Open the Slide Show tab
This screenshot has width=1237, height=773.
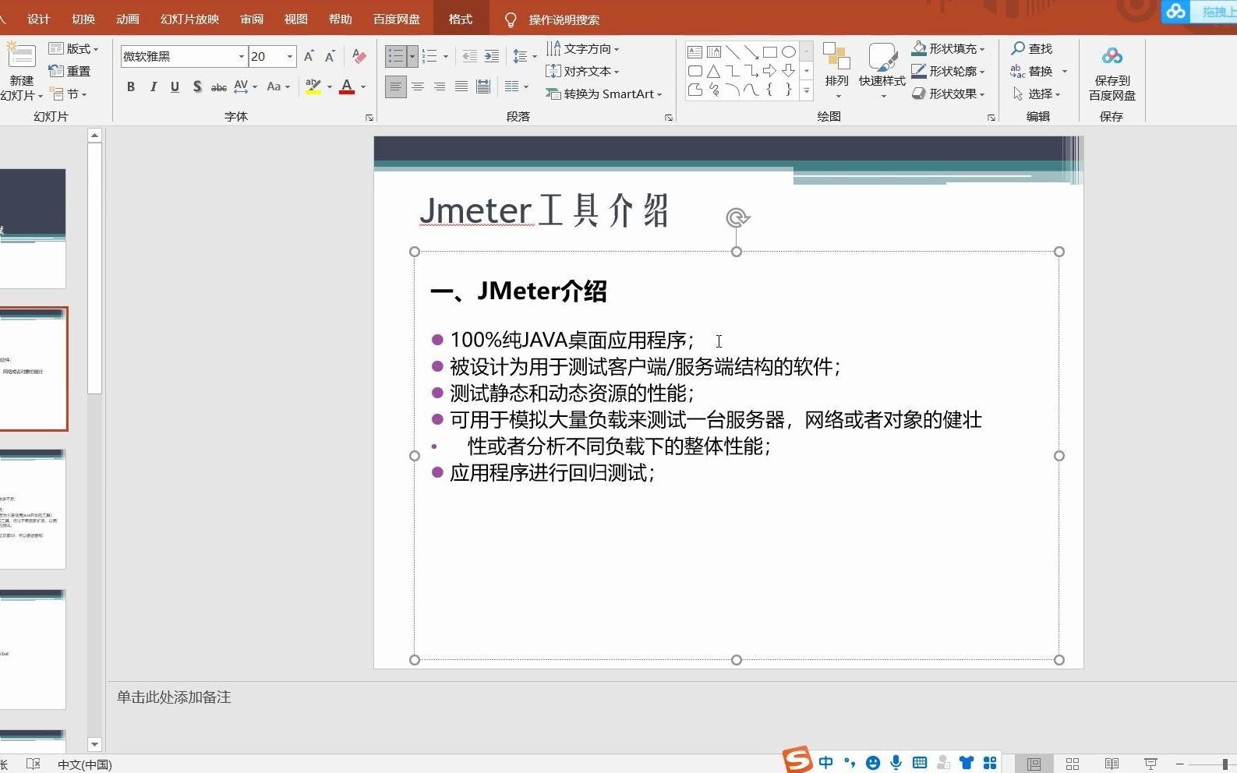click(x=189, y=19)
